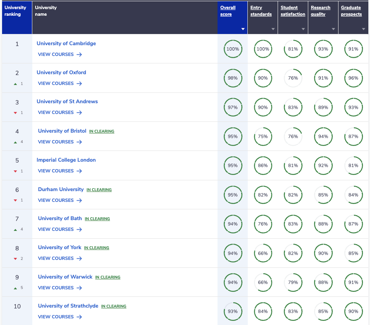Click the green up arrow beside Oxford's rank
Screen dimensions: 370x325
click(x=15, y=84)
